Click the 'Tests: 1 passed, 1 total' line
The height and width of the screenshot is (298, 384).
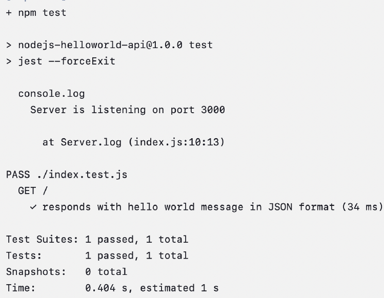[x=97, y=256]
